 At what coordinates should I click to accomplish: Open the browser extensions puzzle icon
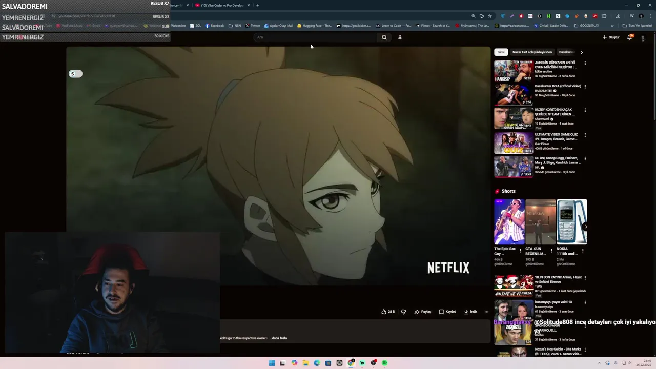pyautogui.click(x=604, y=16)
